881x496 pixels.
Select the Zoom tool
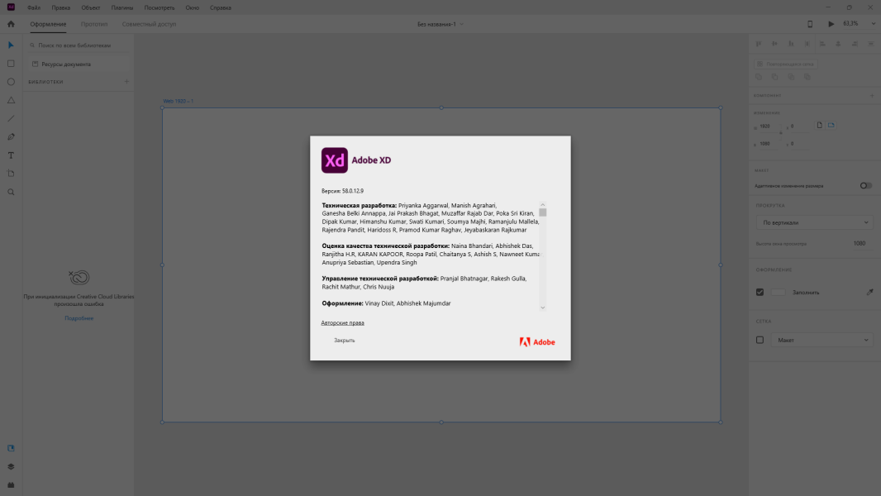coord(11,192)
